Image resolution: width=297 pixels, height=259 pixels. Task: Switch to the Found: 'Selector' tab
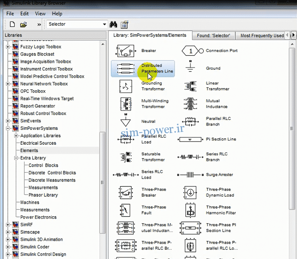click(x=213, y=36)
